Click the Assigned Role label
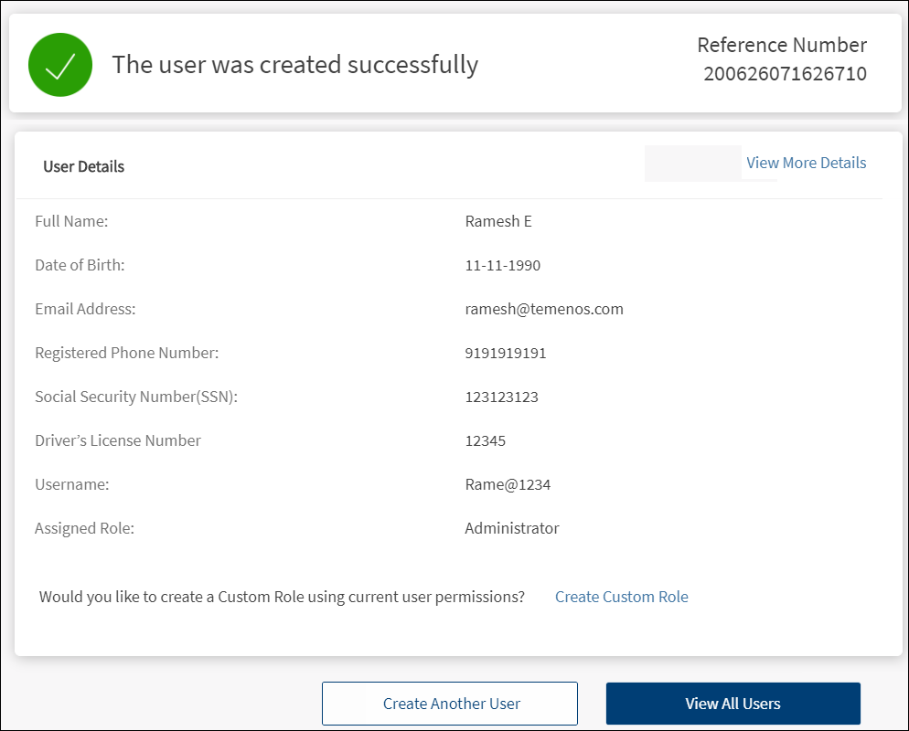Image resolution: width=909 pixels, height=731 pixels. tap(84, 528)
